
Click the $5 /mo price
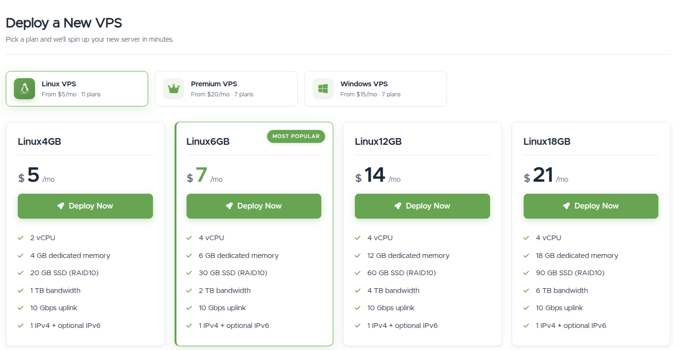[36, 175]
